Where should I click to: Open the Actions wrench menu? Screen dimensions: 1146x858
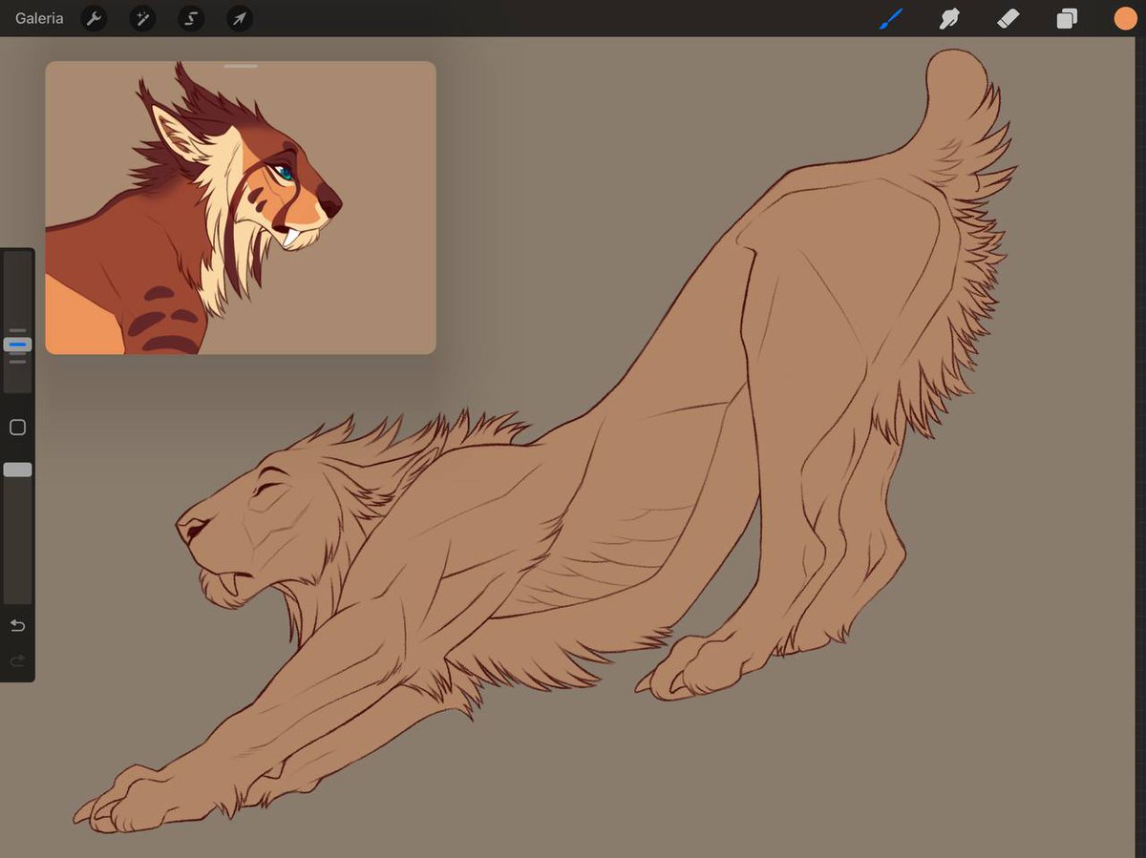point(94,18)
